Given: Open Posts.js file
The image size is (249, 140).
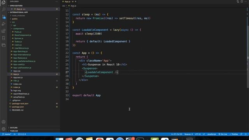Looking at the screenshot, I should [18, 32].
